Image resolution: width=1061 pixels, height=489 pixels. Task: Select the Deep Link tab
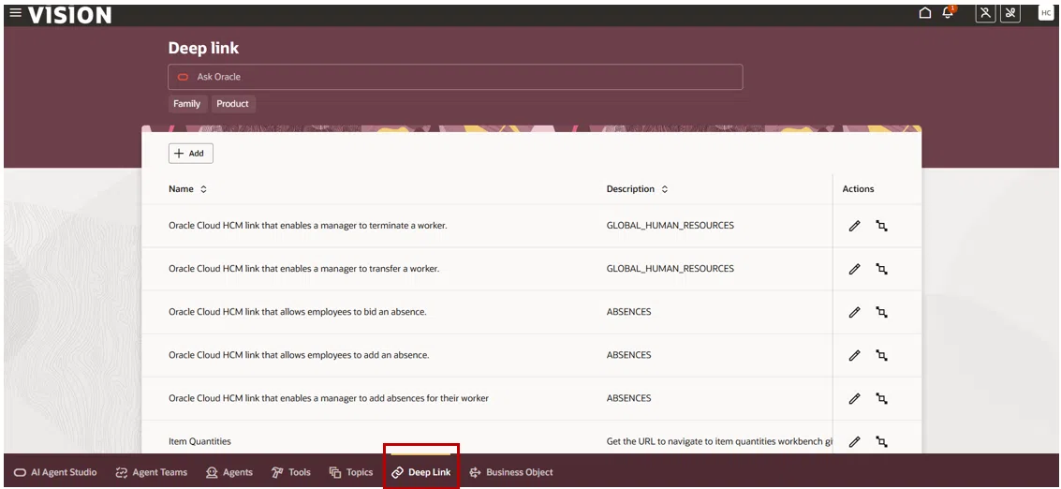(x=421, y=472)
